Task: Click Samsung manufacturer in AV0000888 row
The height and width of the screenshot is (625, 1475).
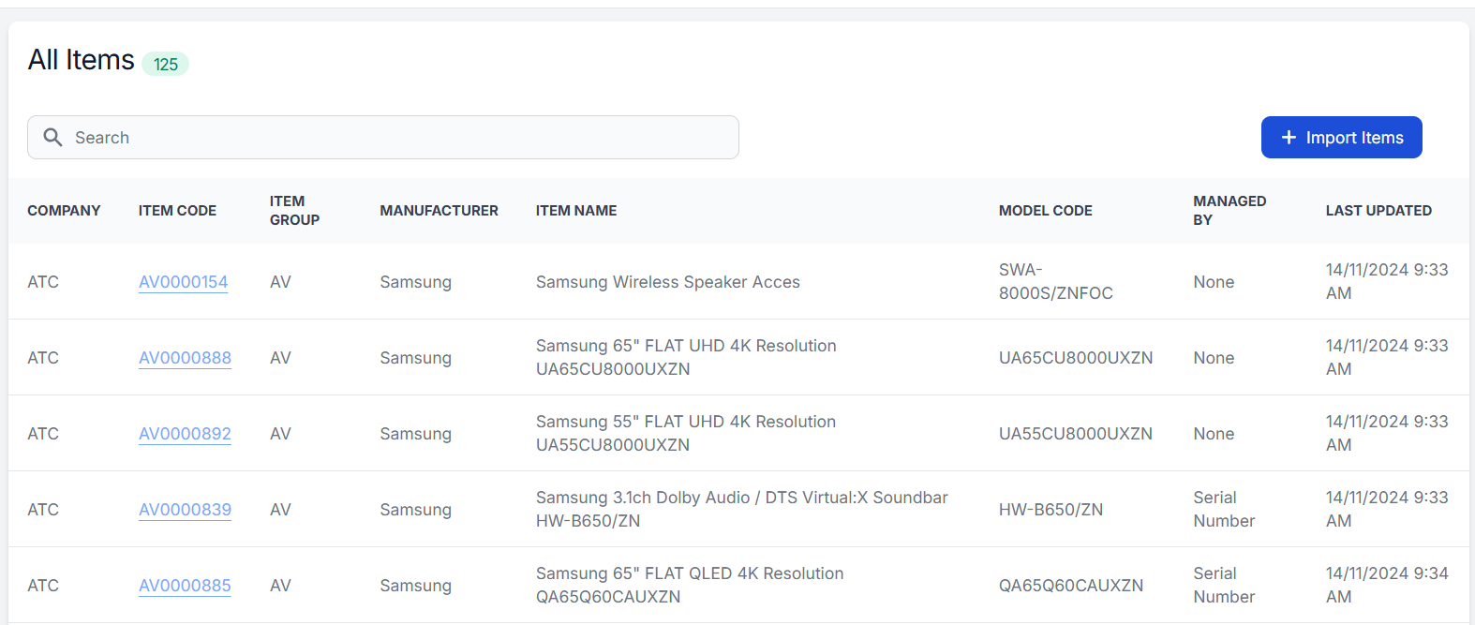Action: coord(415,358)
